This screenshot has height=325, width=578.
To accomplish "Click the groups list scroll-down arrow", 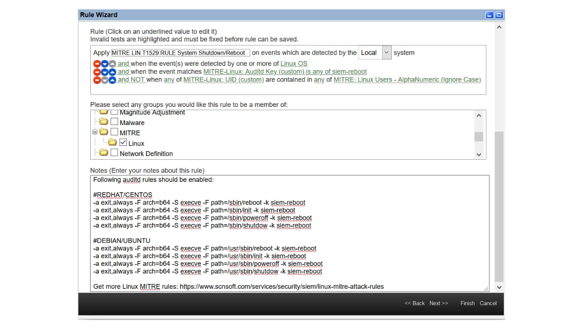I will coord(479,154).
